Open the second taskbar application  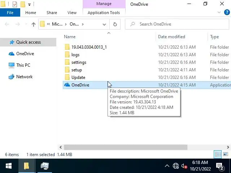tap(45, 166)
